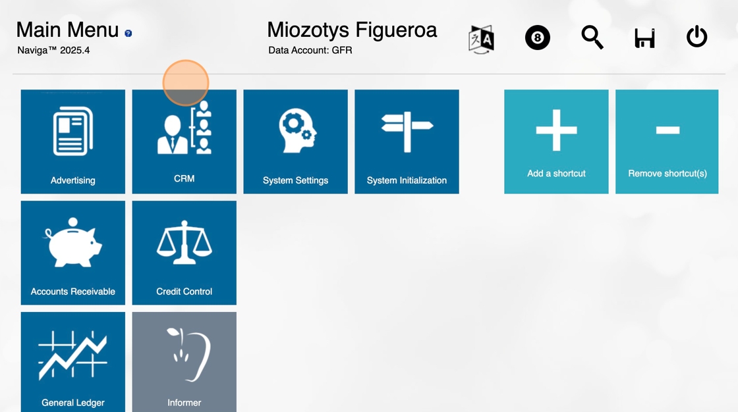Click the Naviga 2025.4 version label
The image size is (738, 412).
(x=53, y=50)
